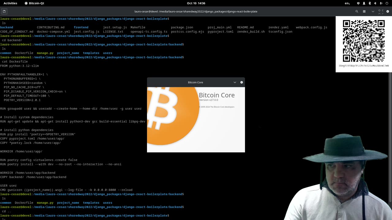This screenshot has width=392, height=220.
Task: Click 'Makefile' in ls output
Action: [x=138, y=27]
